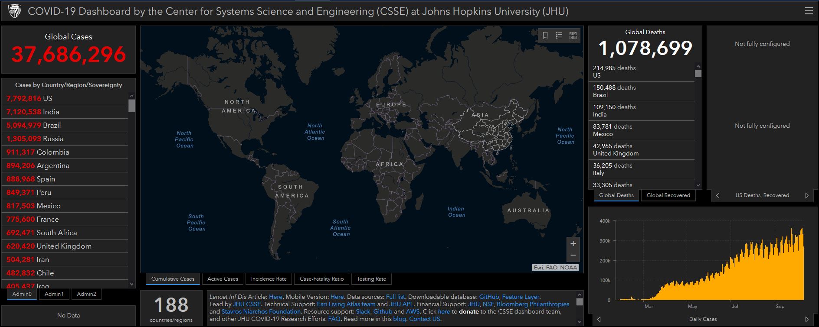Open Stavros Niarchos Foundation link
This screenshot has width=819, height=327.
click(261, 311)
